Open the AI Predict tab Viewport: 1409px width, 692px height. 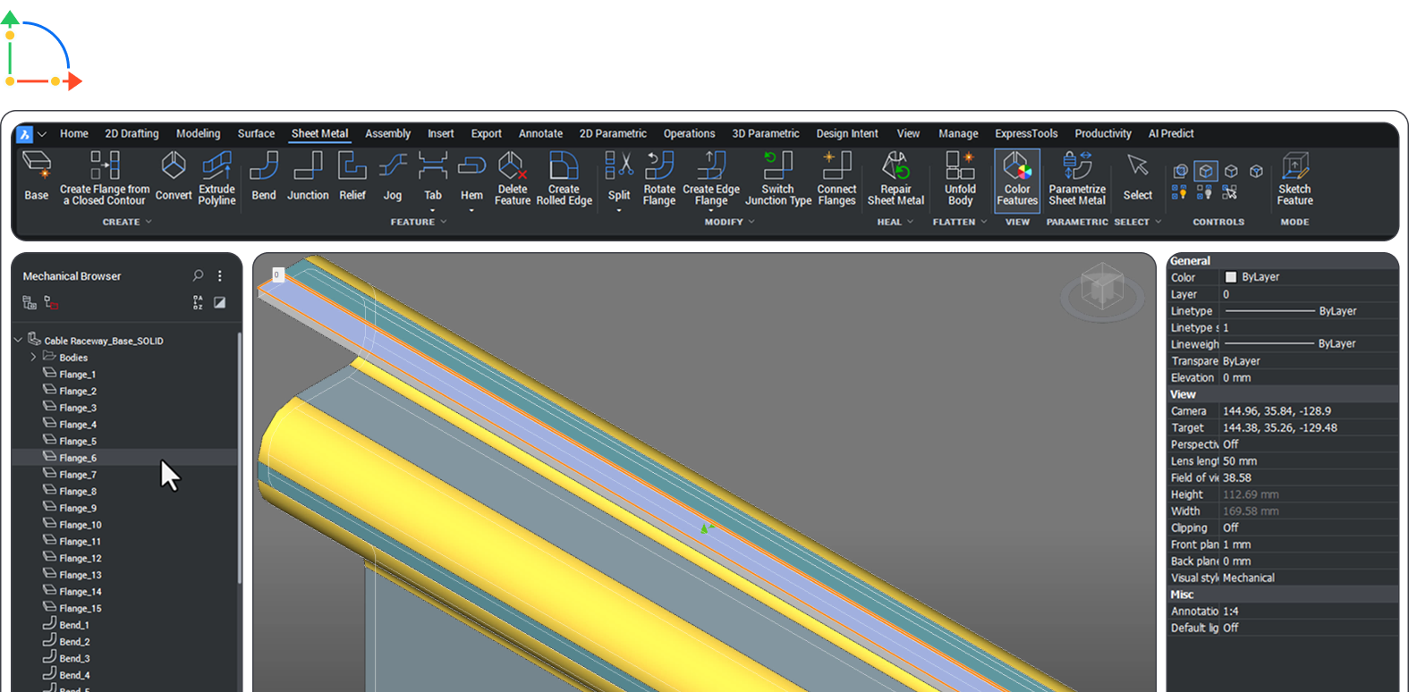pos(1171,134)
